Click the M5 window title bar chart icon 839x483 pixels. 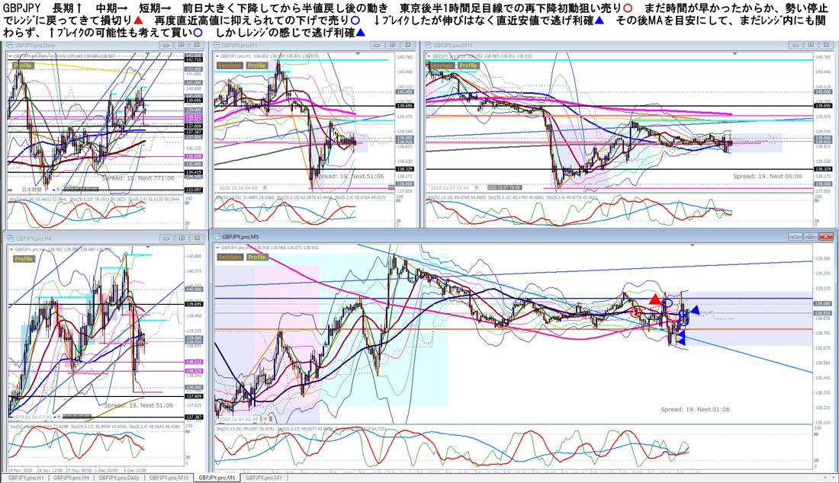pos(217,236)
